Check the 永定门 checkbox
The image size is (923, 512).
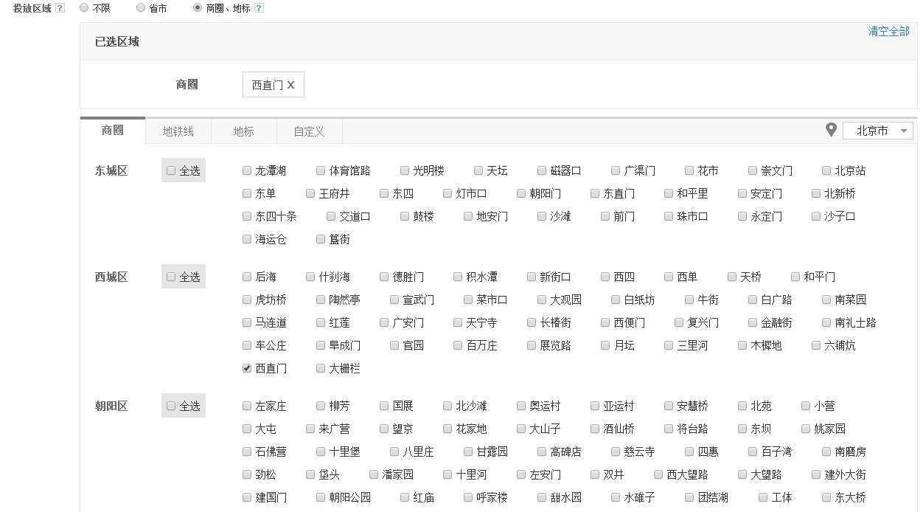pos(742,216)
